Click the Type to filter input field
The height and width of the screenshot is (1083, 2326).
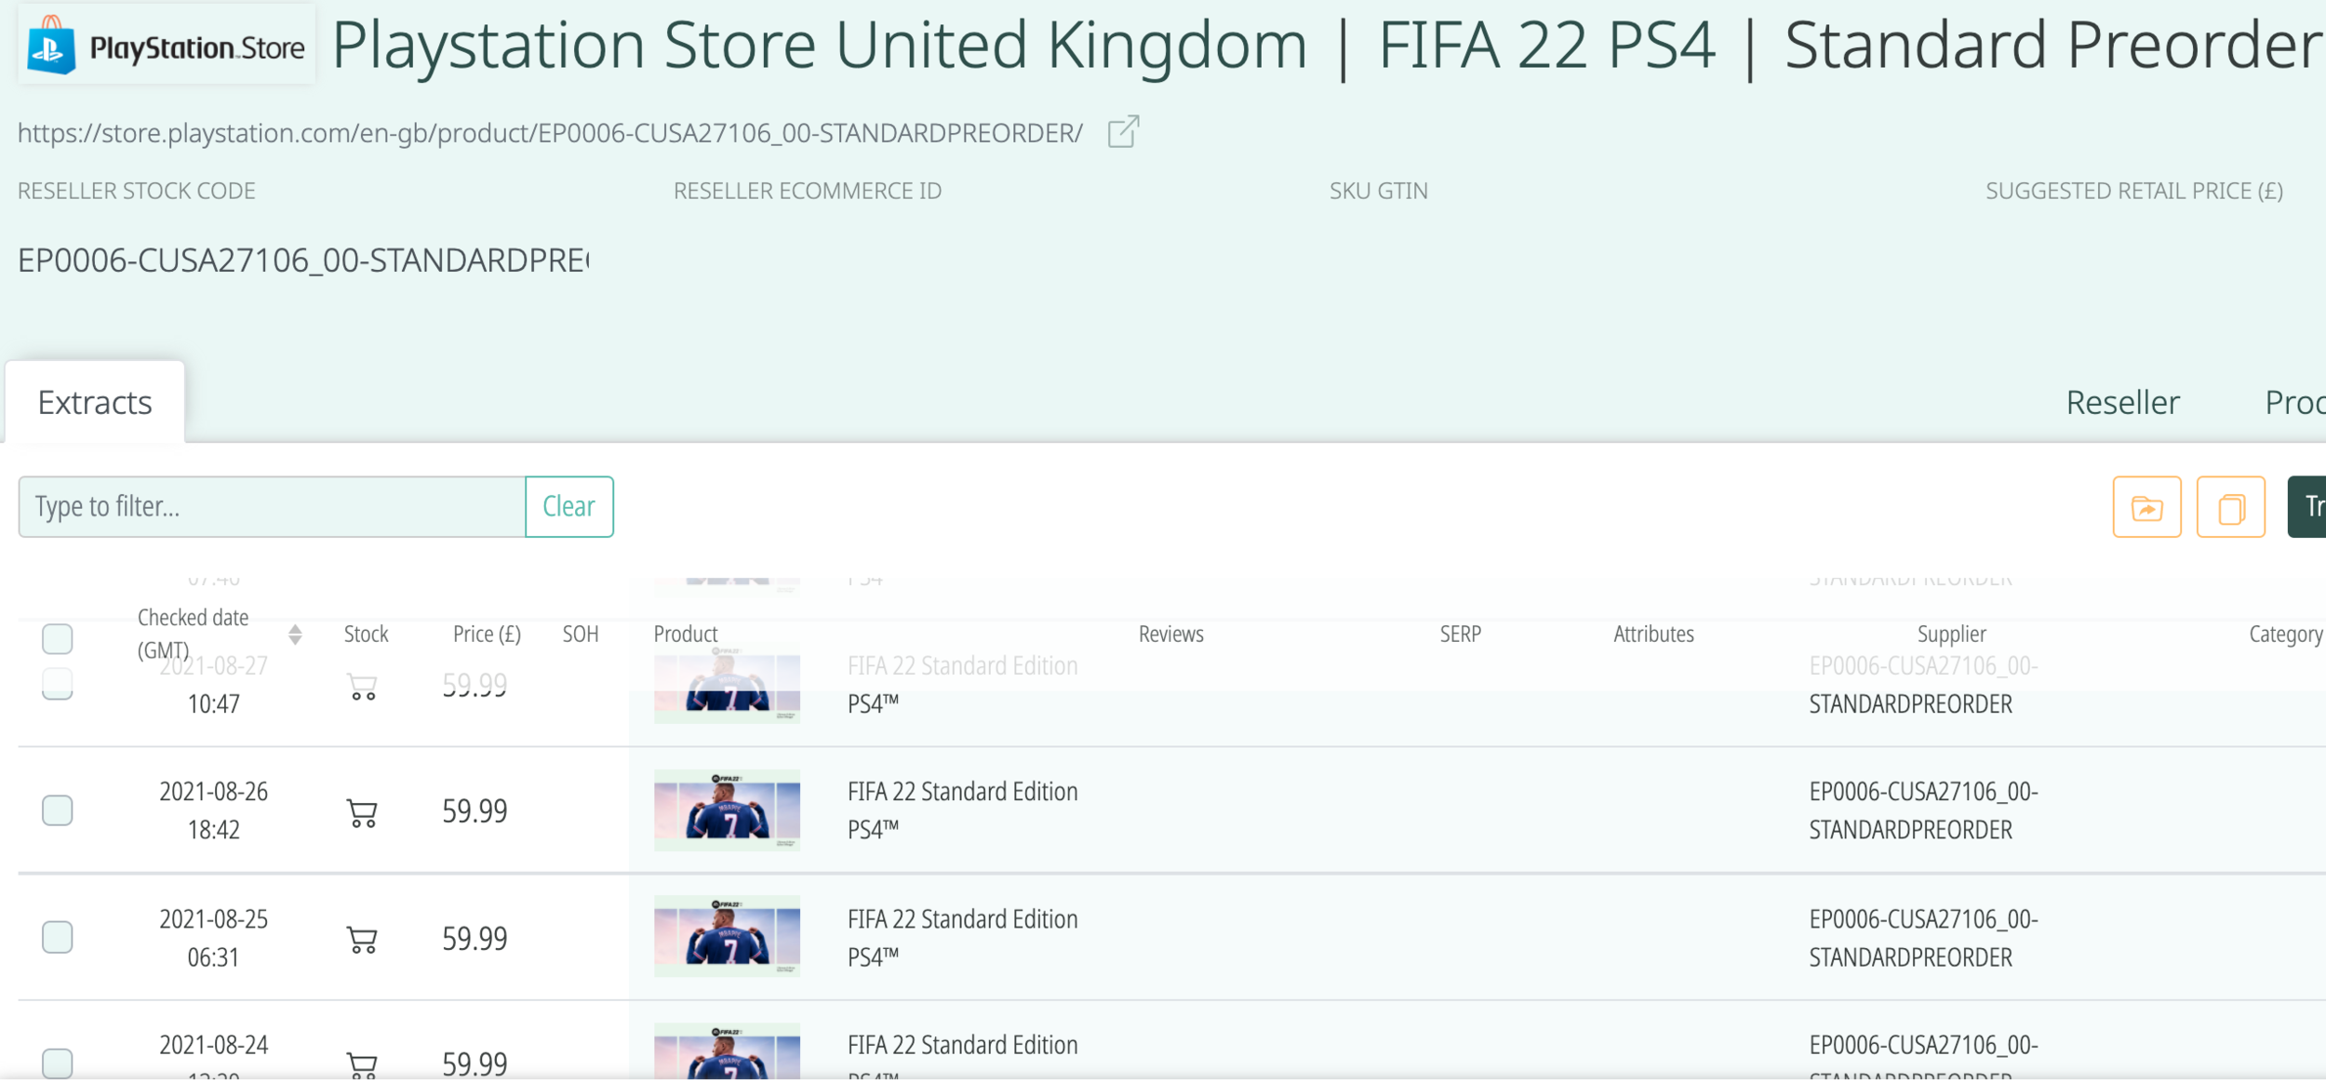click(x=272, y=507)
